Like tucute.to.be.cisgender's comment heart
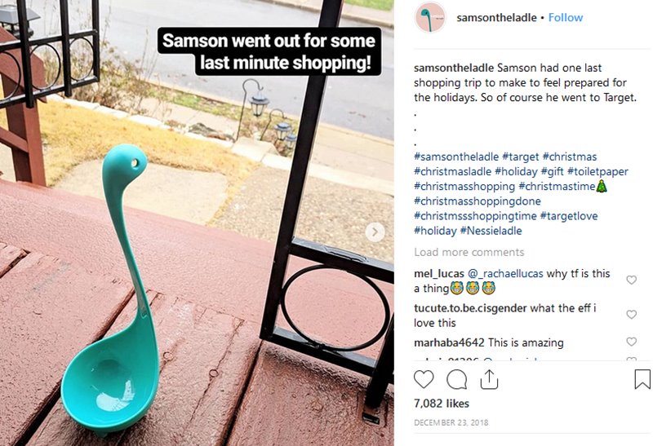The height and width of the screenshot is (446, 653). (x=631, y=314)
